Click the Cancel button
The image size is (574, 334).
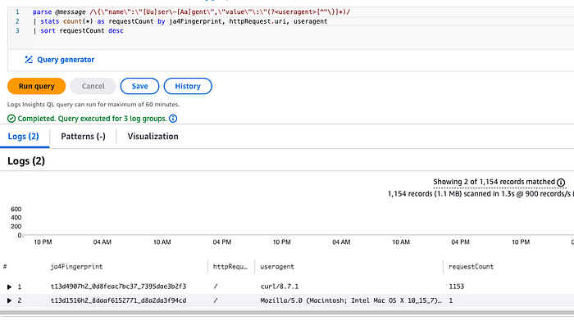(x=93, y=86)
